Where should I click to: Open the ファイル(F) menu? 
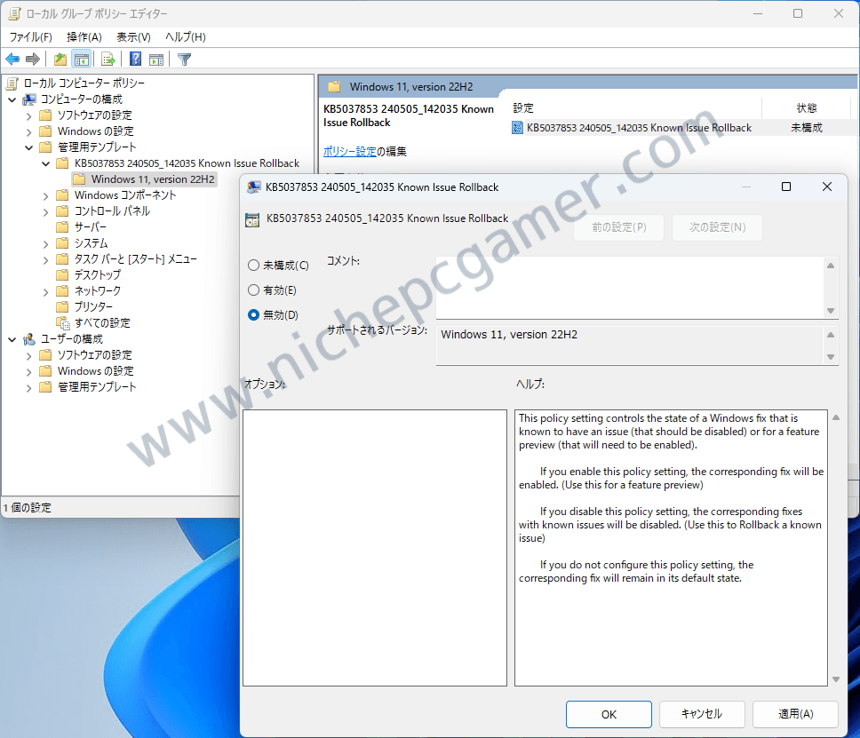pyautogui.click(x=31, y=36)
